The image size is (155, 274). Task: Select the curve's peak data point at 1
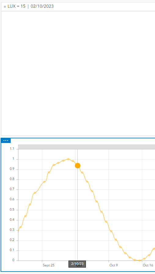point(68,159)
